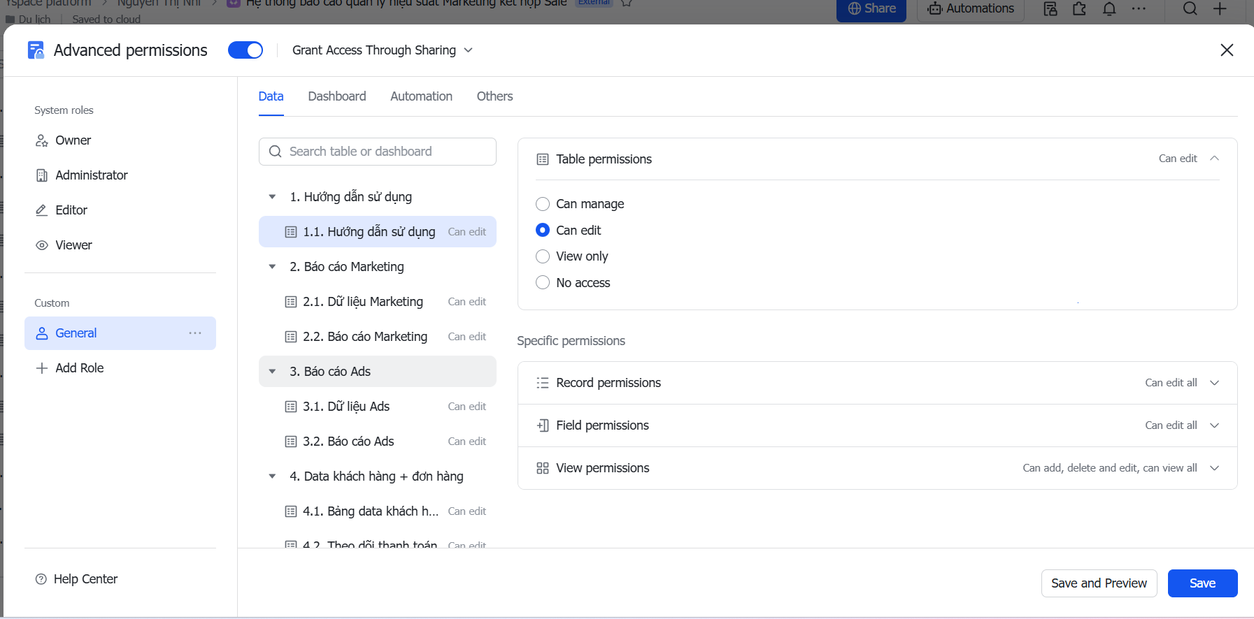Click the search magnifier icon in background toolbar
The height and width of the screenshot is (619, 1254).
(1190, 9)
